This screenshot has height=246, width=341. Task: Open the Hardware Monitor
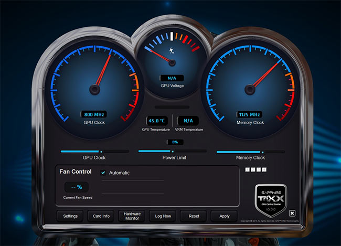[132, 216]
